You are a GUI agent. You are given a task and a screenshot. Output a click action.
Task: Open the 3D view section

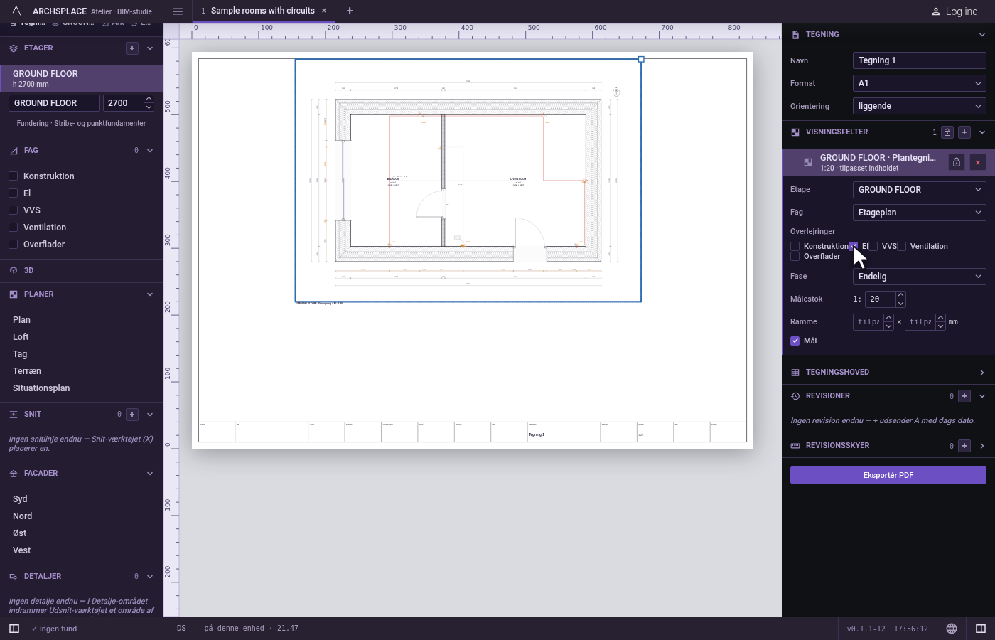click(82, 270)
